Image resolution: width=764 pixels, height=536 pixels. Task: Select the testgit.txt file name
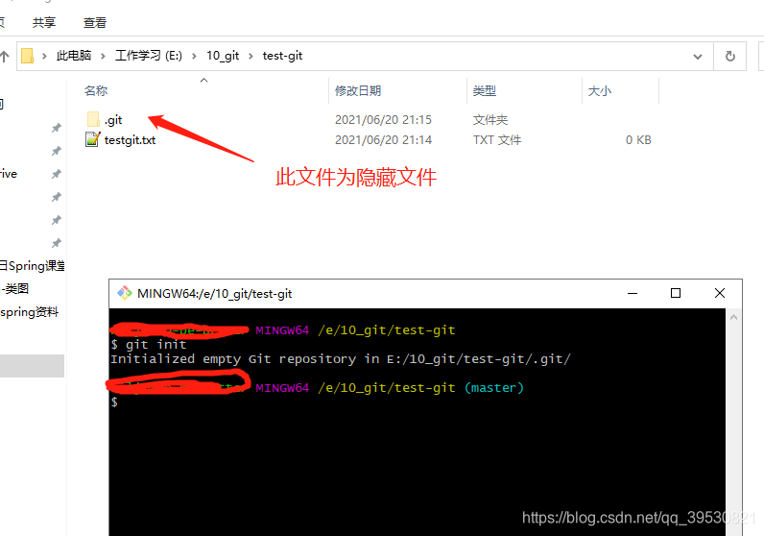pos(130,140)
